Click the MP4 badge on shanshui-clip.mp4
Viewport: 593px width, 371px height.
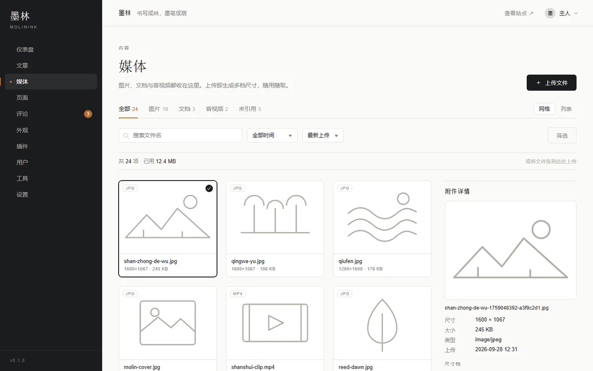[x=237, y=294]
